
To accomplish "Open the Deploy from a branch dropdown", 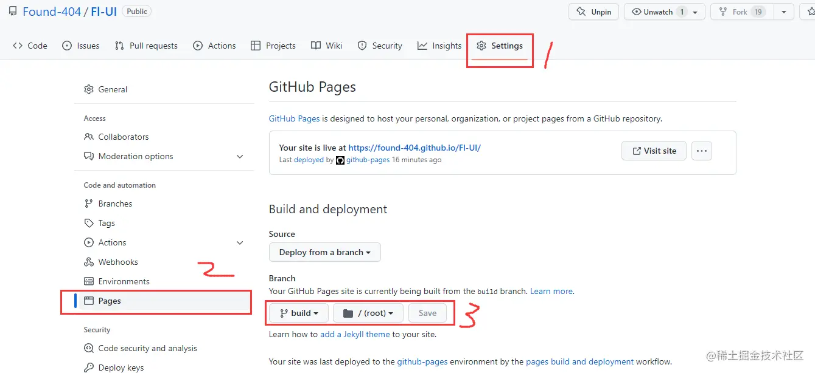I will click(325, 252).
